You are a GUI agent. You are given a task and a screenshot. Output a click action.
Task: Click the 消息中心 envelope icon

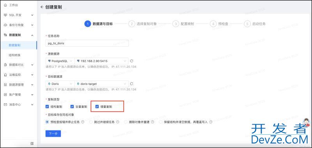pos(5,104)
